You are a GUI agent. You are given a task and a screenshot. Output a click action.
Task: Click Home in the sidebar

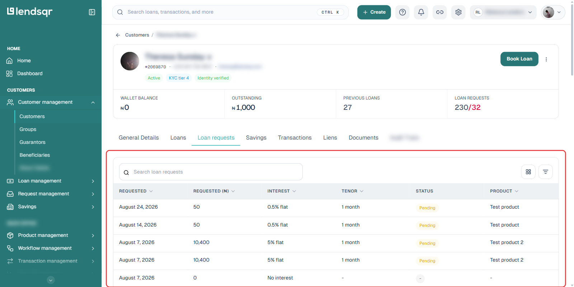24,61
